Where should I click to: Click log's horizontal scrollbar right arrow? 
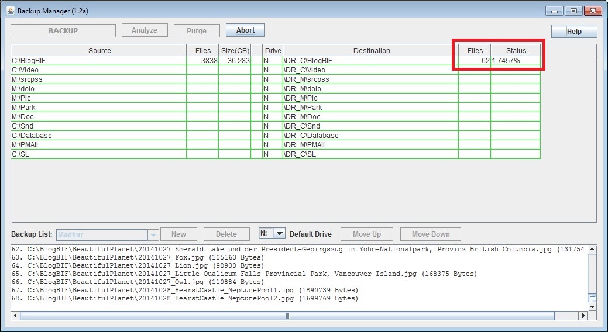coord(582,316)
